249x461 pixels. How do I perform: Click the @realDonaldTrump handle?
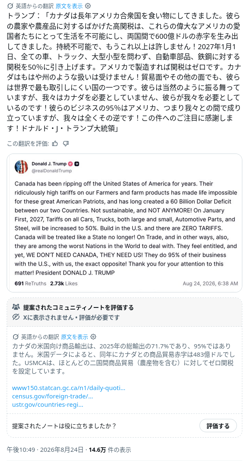51,171
